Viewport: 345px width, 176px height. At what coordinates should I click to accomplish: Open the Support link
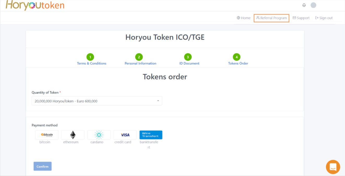301,18
